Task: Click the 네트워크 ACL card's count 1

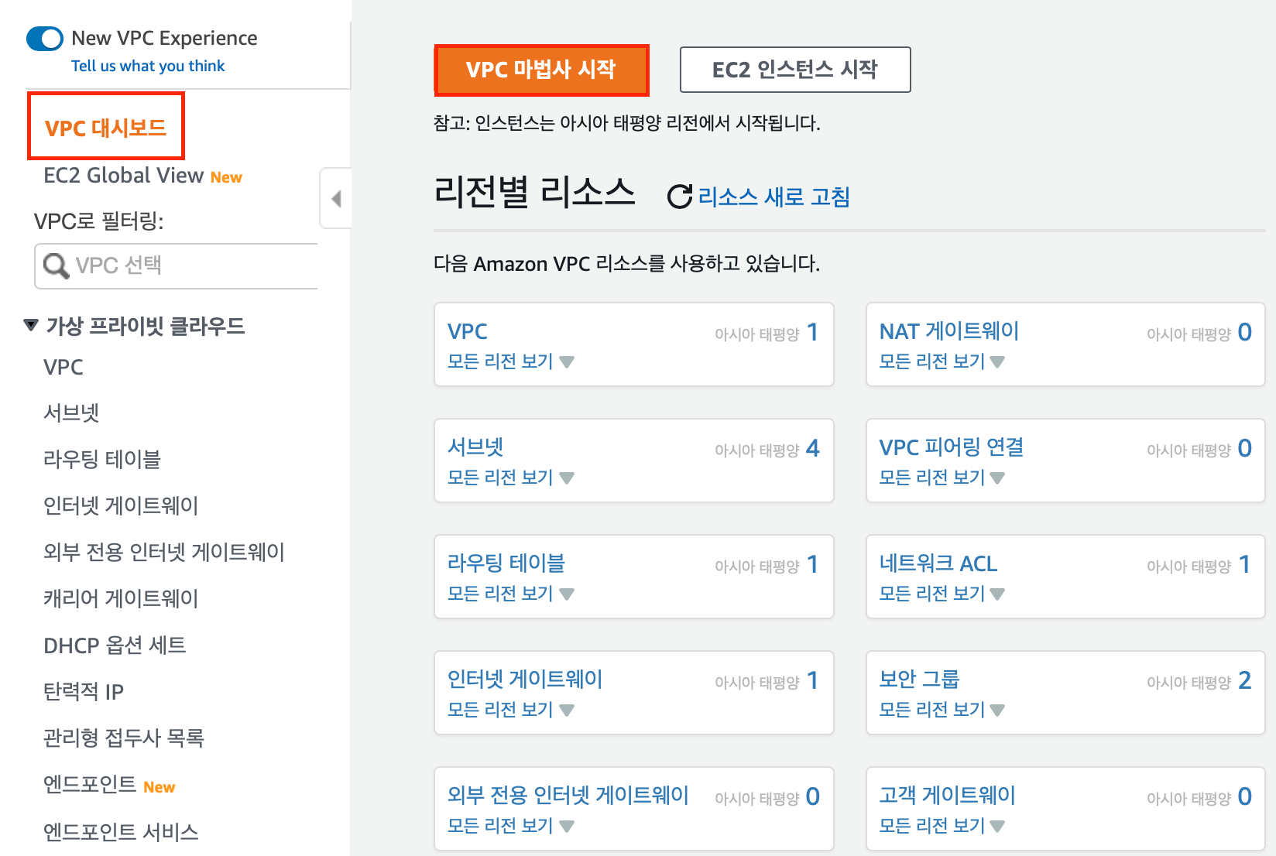Action: (x=1244, y=564)
